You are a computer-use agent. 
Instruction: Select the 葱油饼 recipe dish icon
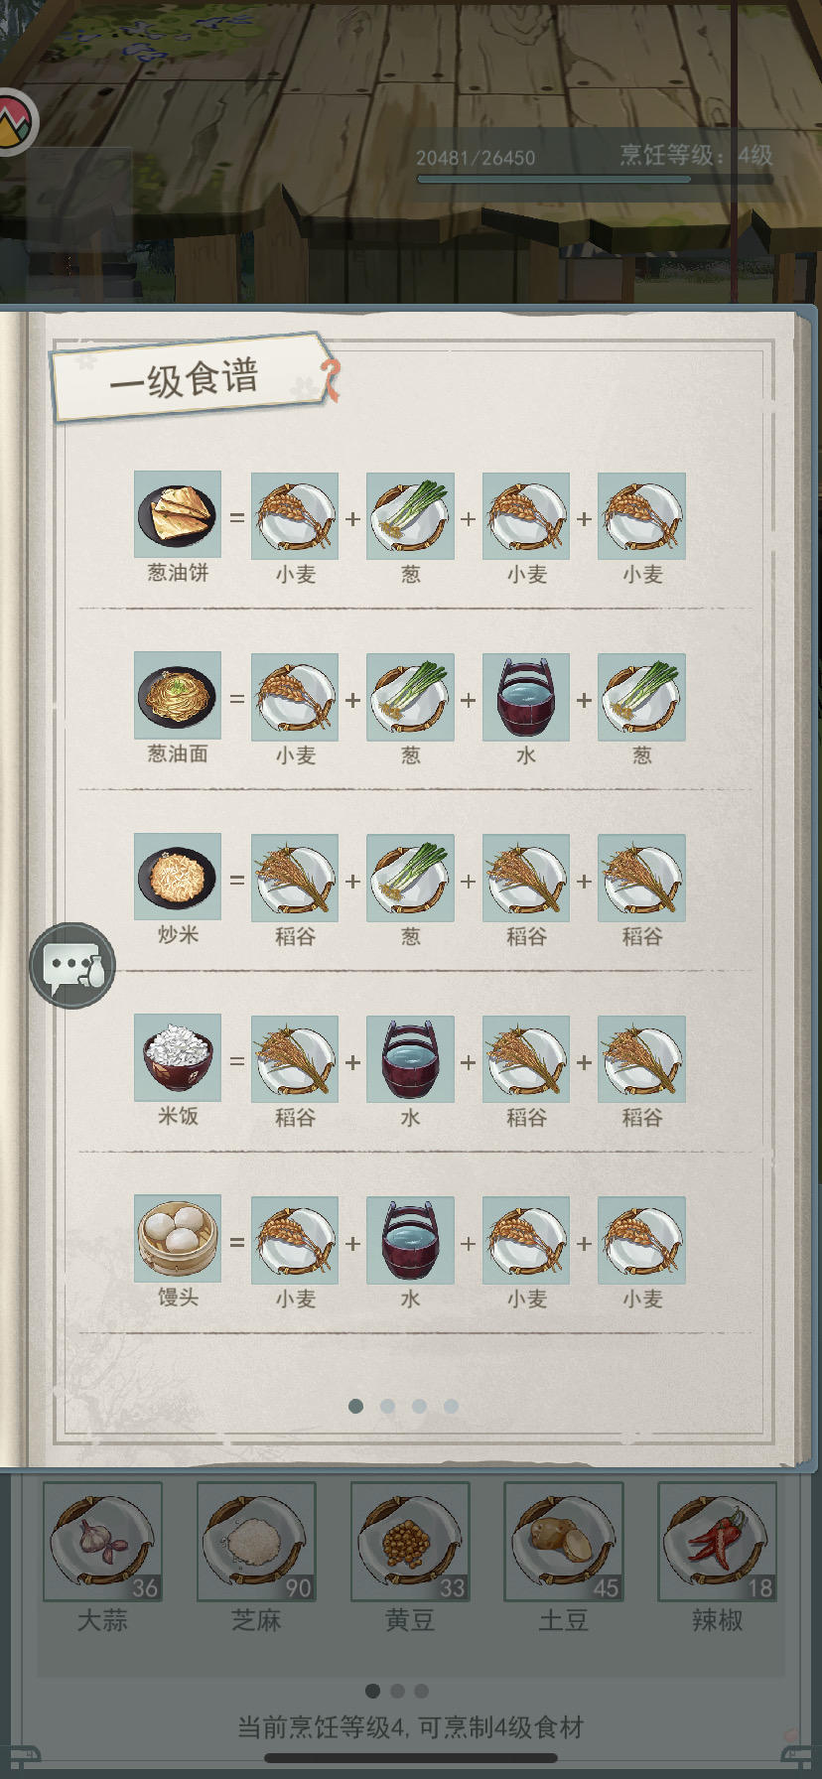pos(178,514)
